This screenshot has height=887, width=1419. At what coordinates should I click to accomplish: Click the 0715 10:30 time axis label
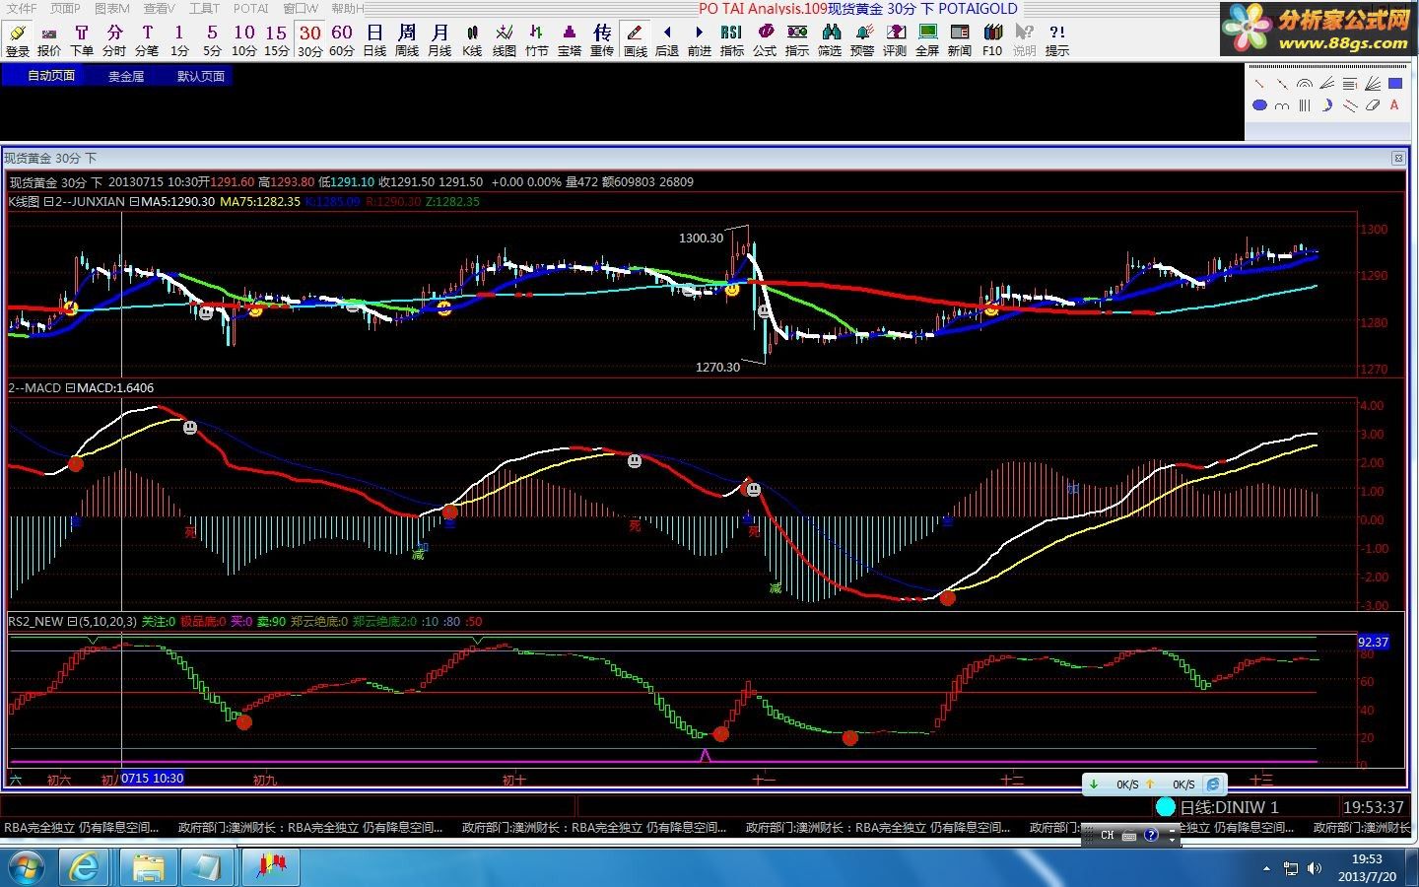tap(153, 778)
